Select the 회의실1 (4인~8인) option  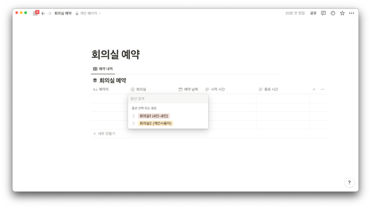154,116
